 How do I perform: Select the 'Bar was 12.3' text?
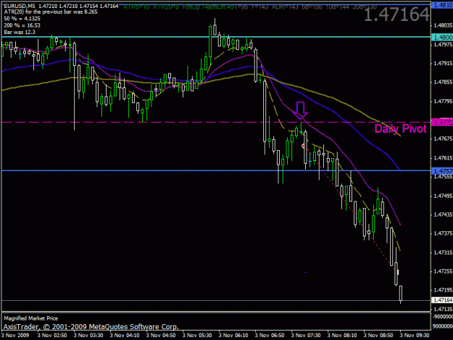(x=20, y=32)
